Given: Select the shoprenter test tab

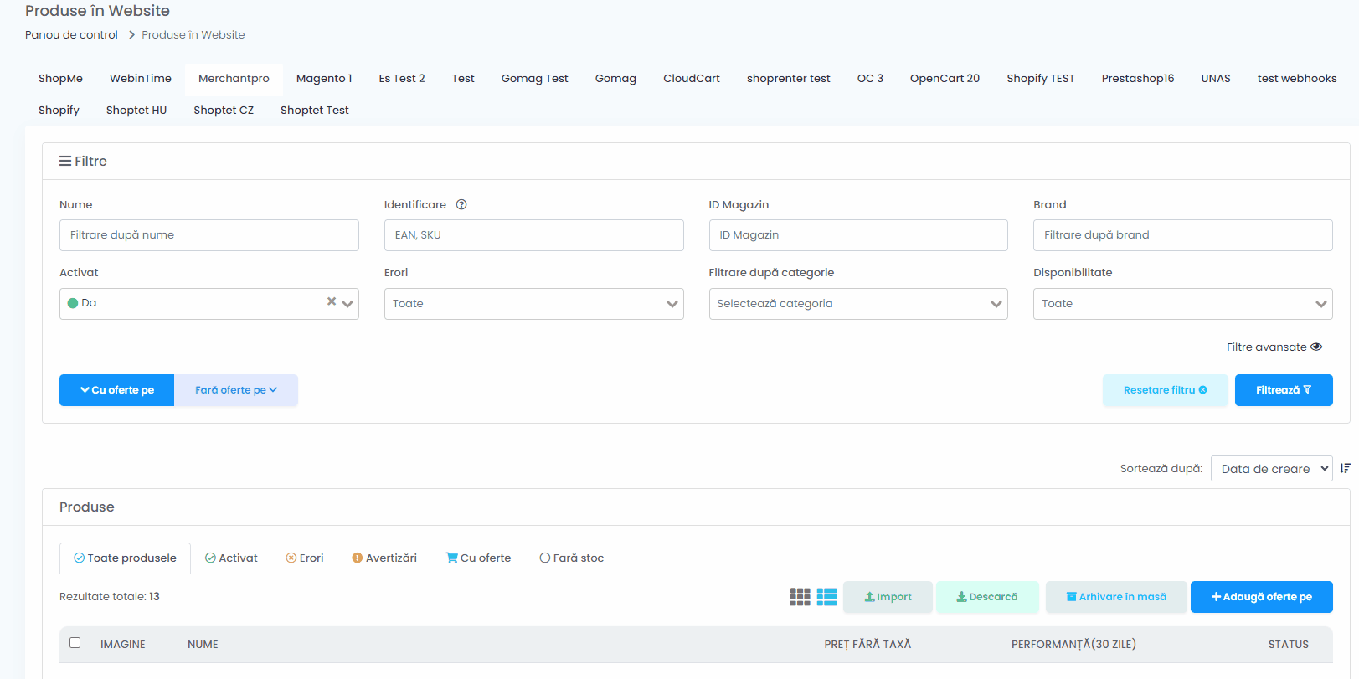Looking at the screenshot, I should click(x=789, y=78).
